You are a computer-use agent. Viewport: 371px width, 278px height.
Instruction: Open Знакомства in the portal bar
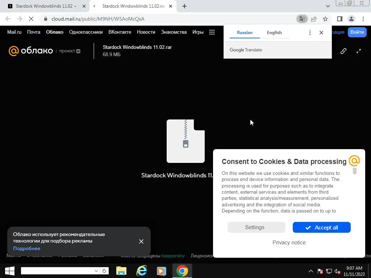coord(174,32)
